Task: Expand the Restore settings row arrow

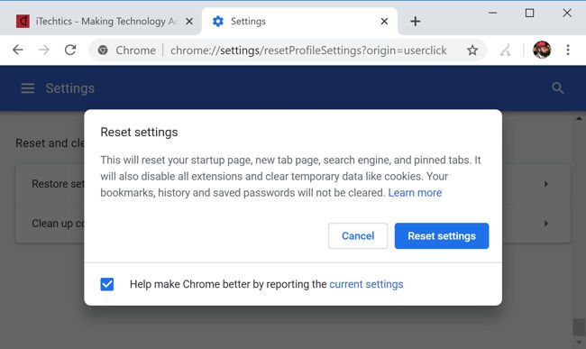Action: [546, 184]
